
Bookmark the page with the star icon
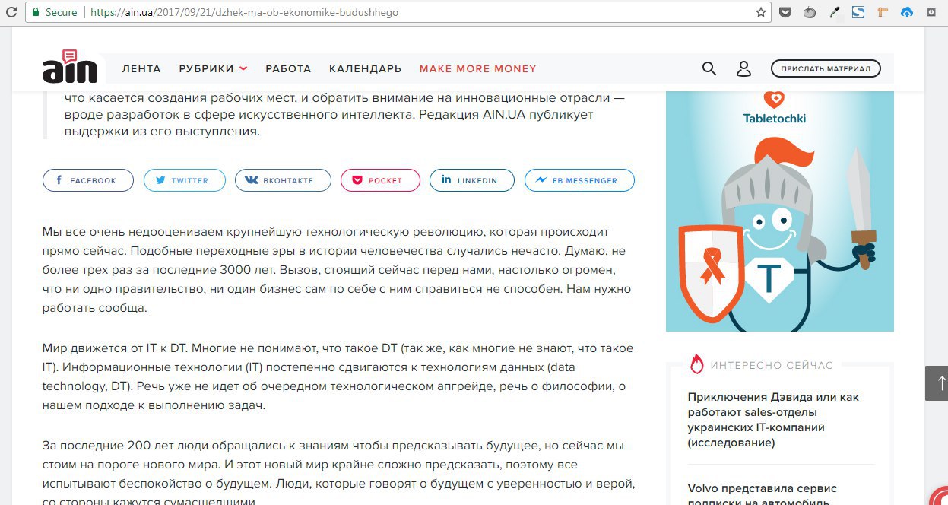(760, 12)
